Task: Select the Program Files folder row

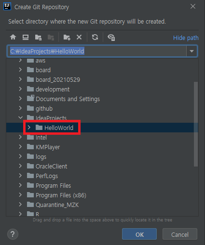Action: point(102,185)
